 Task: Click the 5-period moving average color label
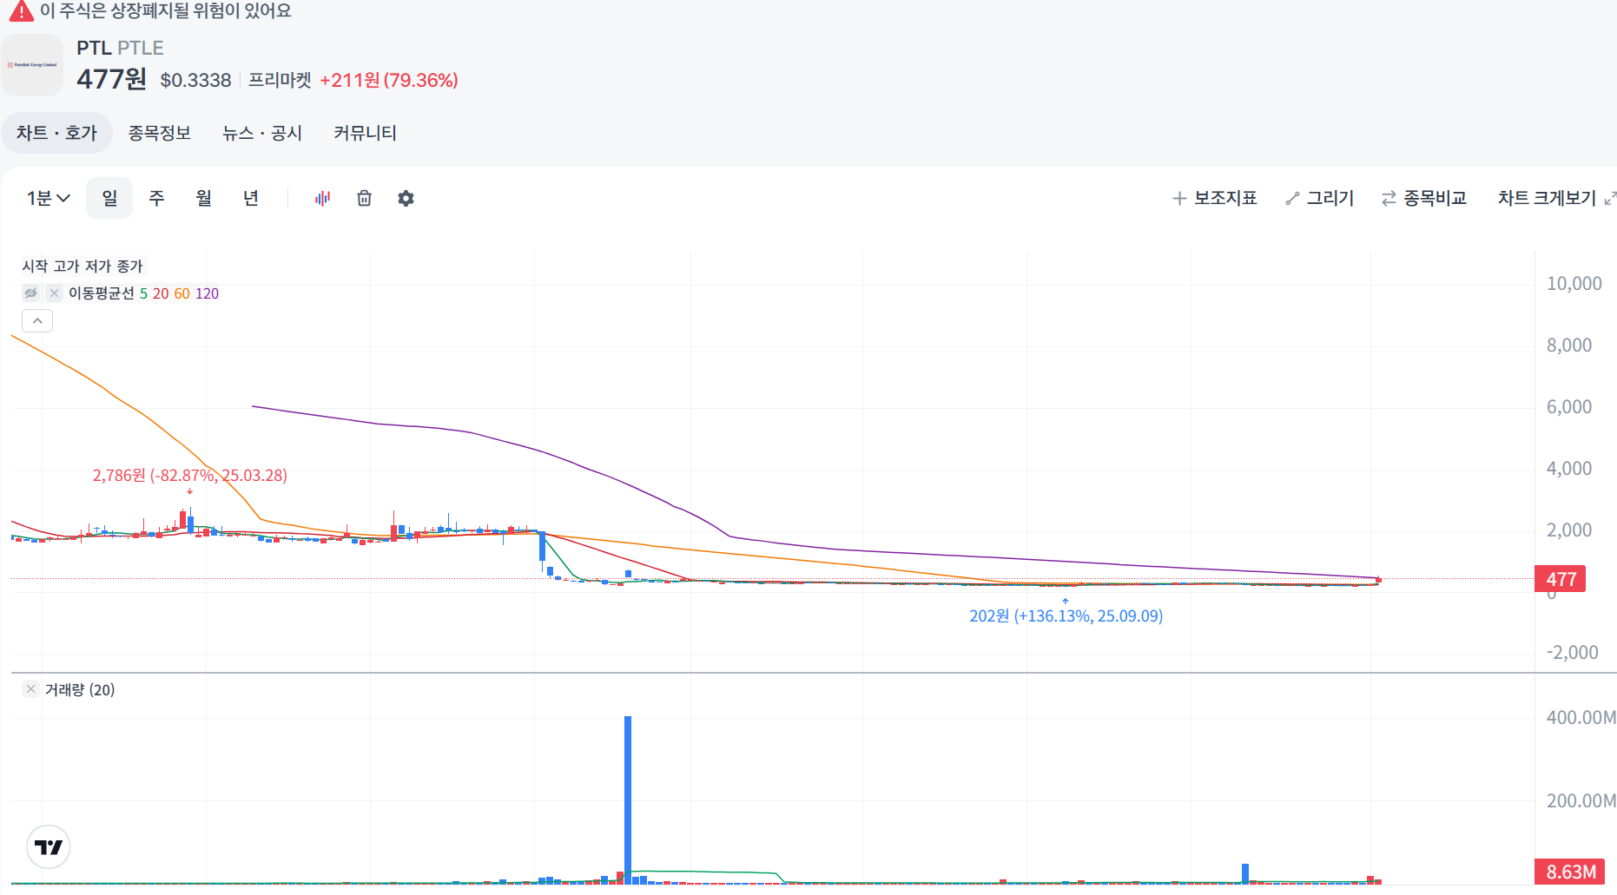point(144,293)
